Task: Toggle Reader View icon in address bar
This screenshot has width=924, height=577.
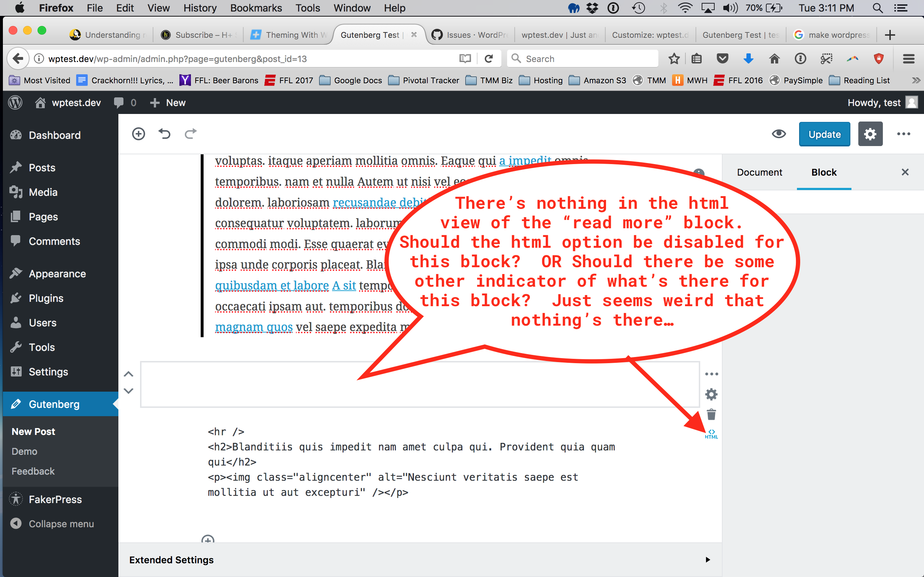Action: (x=465, y=59)
